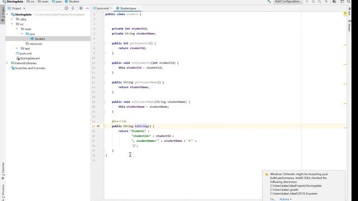Click the Collapse All icon in Project panel

(73, 8)
